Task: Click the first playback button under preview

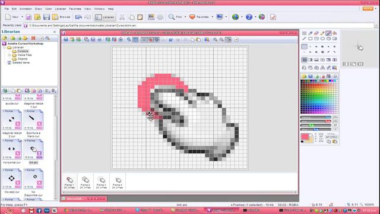Action: (x=346, y=64)
